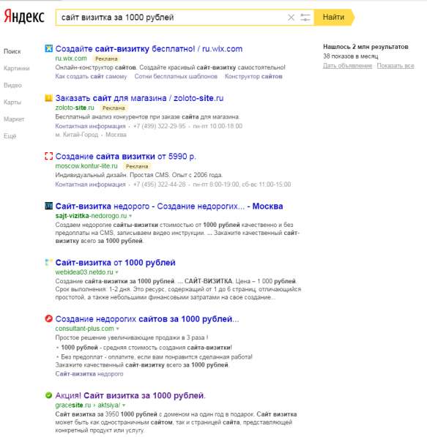Expand dropdown arrow next to consultant-plus.com
This screenshot has width=427, height=437.
coord(117,329)
